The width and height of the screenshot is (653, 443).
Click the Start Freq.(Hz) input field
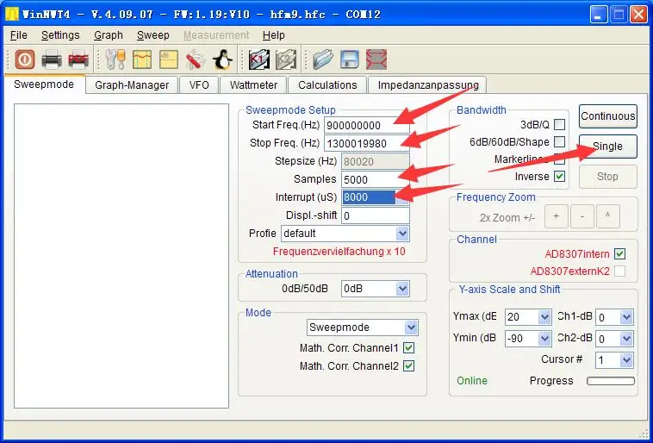pos(367,125)
